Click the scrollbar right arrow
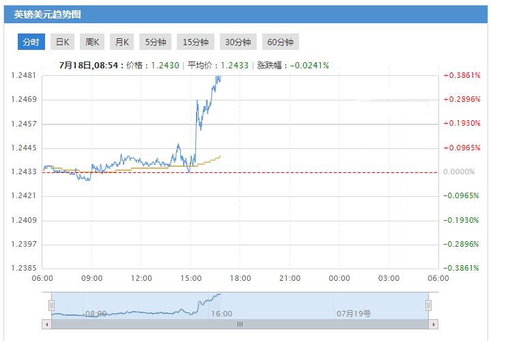 point(434,325)
